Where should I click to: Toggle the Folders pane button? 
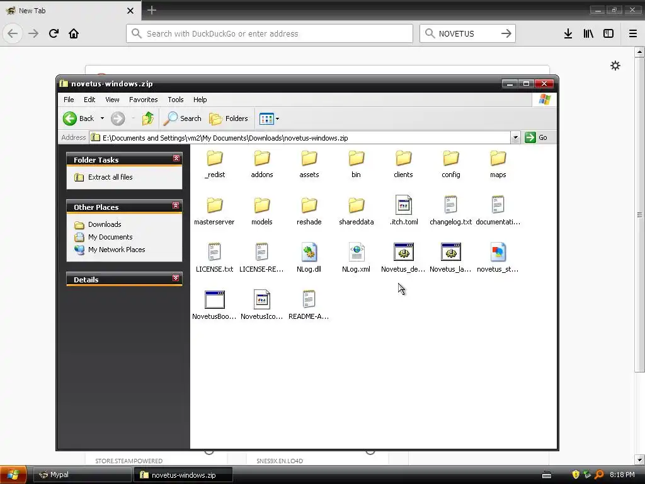click(229, 118)
